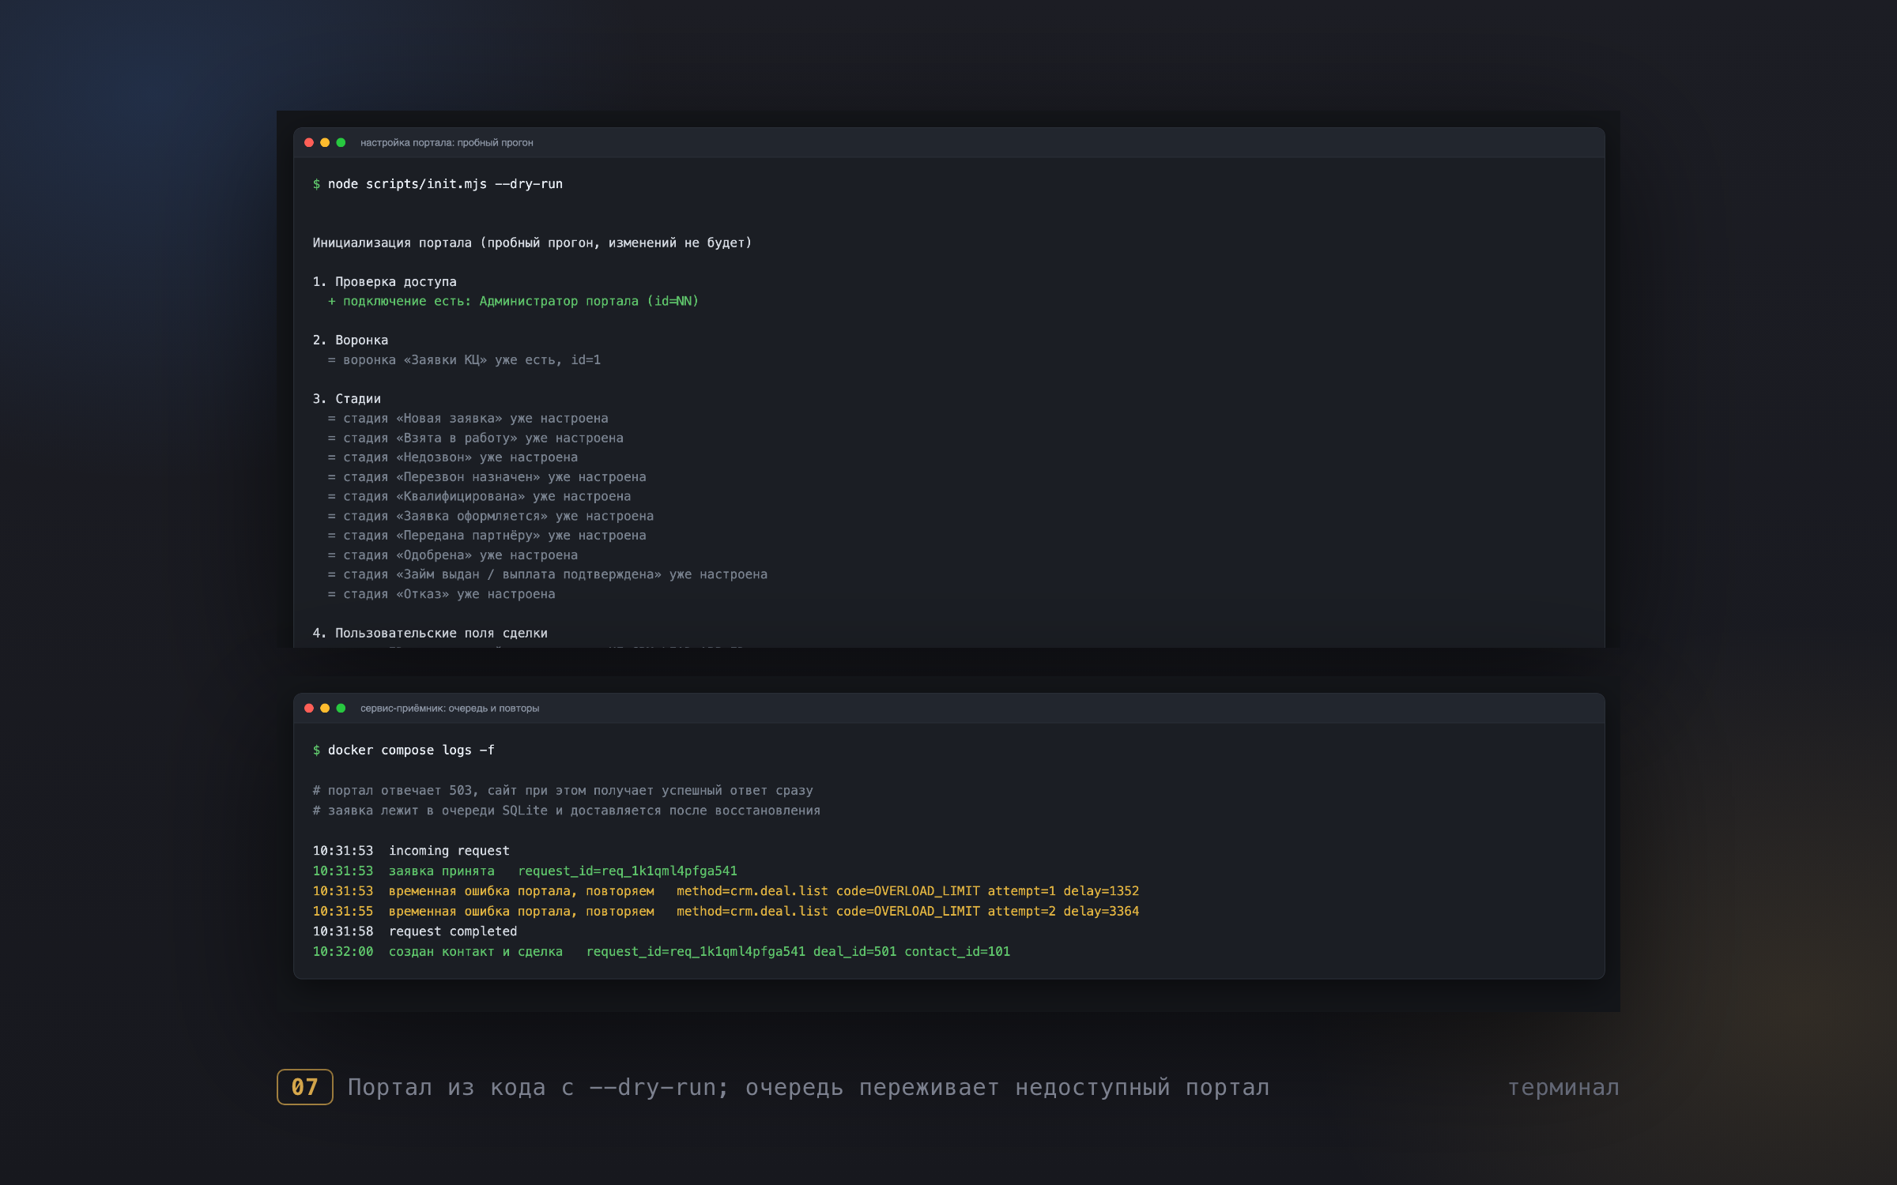This screenshot has height=1185, width=1897.
Task: Click green maximize dot of queue logs terminal
Action: point(341,709)
